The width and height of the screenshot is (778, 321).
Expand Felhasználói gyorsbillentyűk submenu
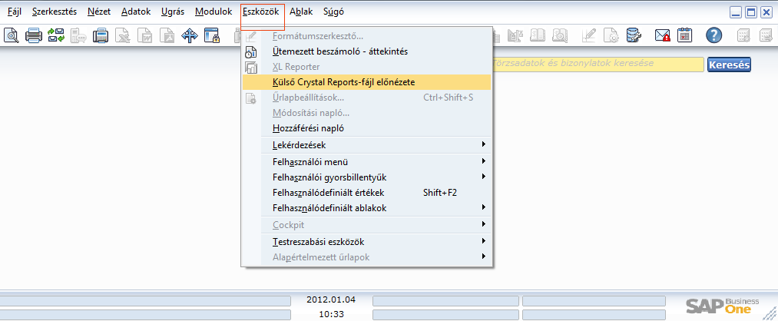[x=366, y=177]
